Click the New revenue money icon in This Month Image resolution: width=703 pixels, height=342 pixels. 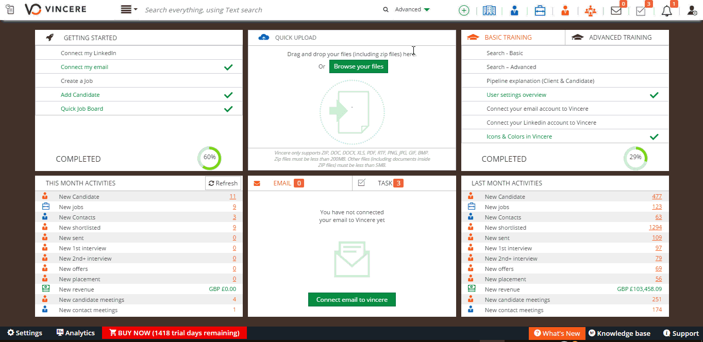[46, 289]
